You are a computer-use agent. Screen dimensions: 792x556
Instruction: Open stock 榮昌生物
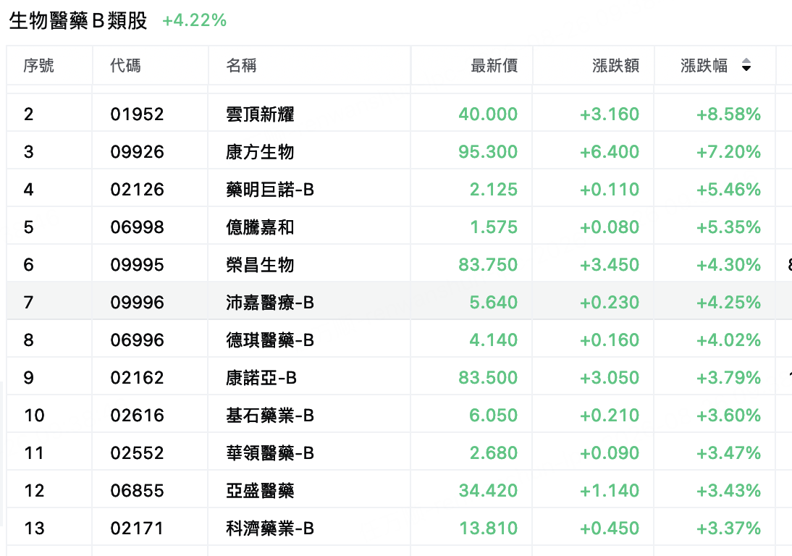260,265
